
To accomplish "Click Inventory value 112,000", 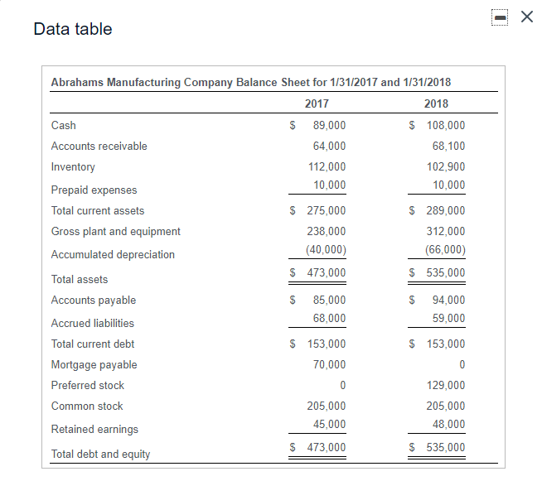I will point(327,166).
